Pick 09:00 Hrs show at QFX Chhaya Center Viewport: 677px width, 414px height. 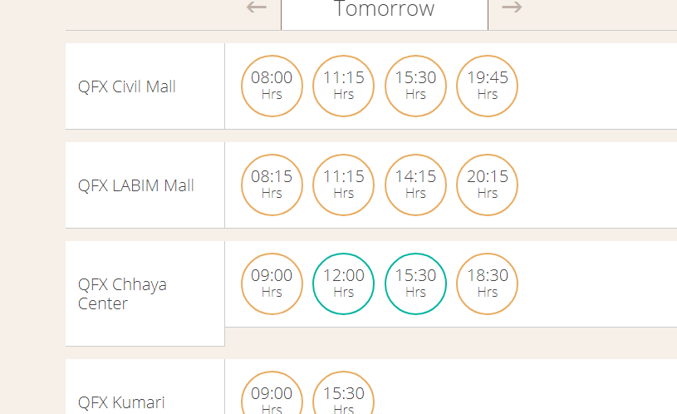pos(272,284)
